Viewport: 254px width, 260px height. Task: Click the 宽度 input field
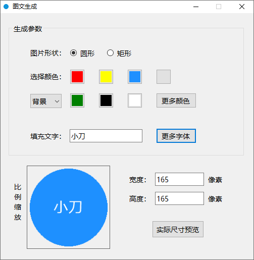coord(179,179)
